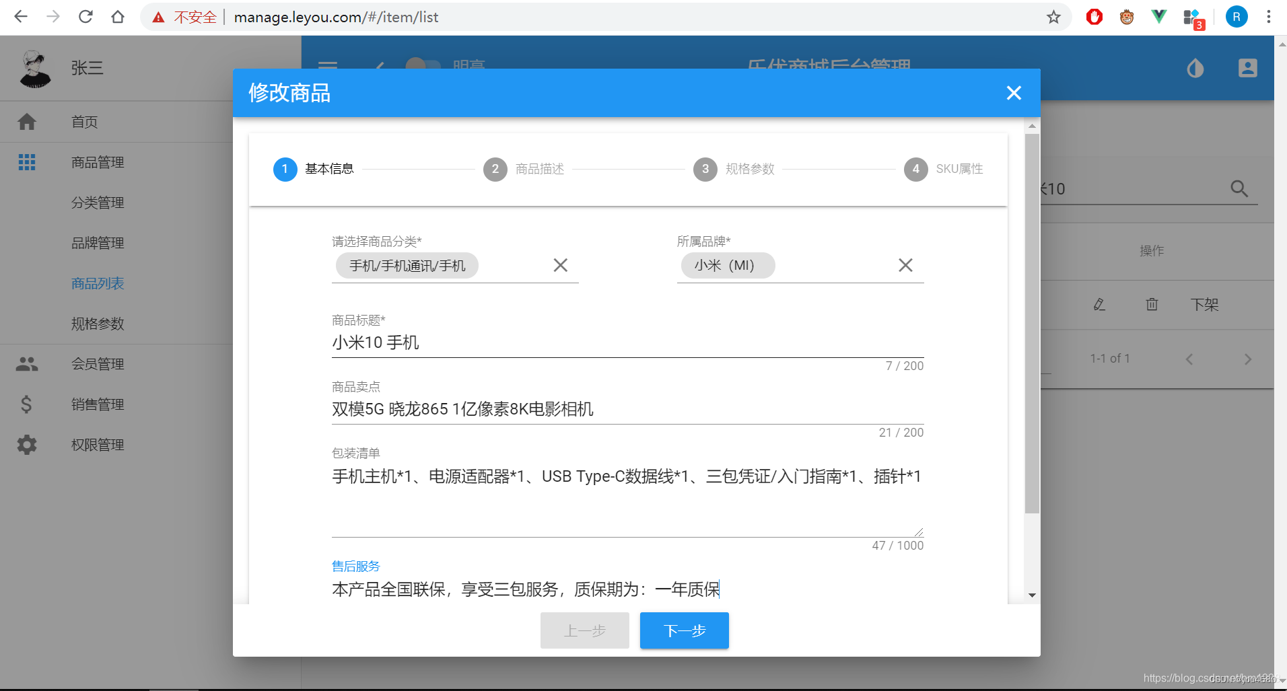Click the delete trash icon in table row

click(x=1152, y=305)
